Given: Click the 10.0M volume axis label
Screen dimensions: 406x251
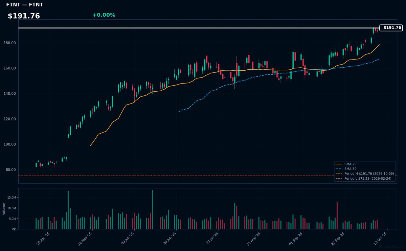Looking at the screenshot, I should [x=11, y=208].
